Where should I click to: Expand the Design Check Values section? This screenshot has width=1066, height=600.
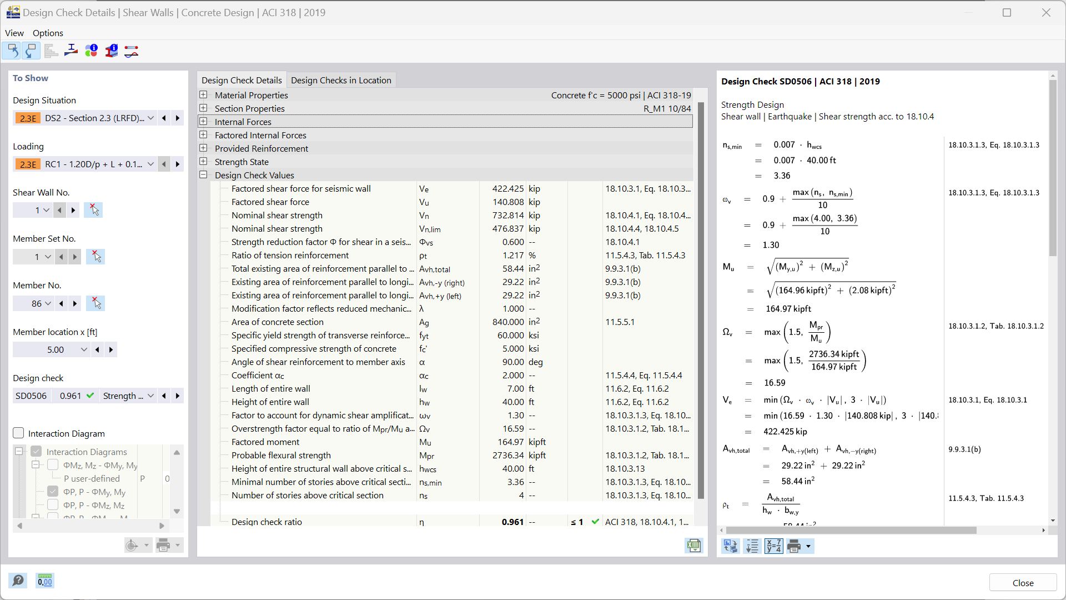pyautogui.click(x=204, y=174)
